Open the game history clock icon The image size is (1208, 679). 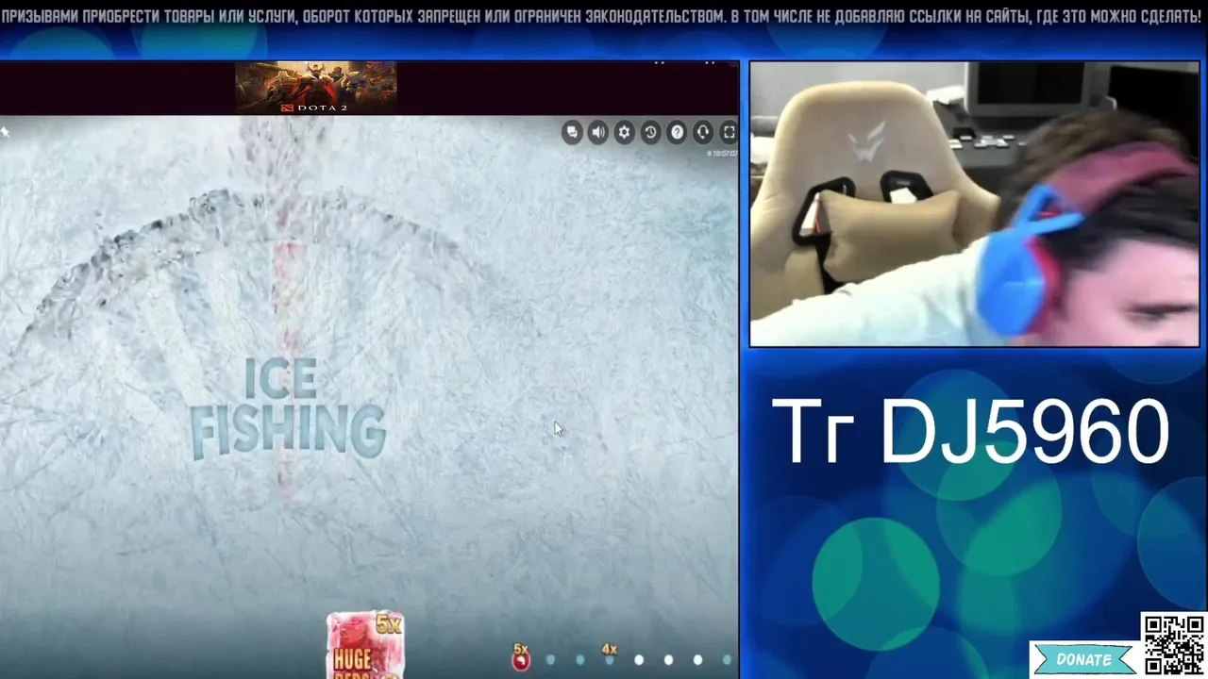pos(650,133)
